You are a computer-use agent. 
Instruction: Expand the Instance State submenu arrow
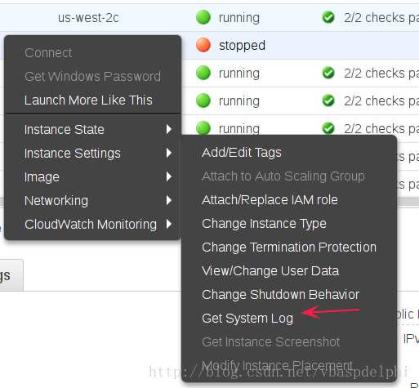pos(169,129)
